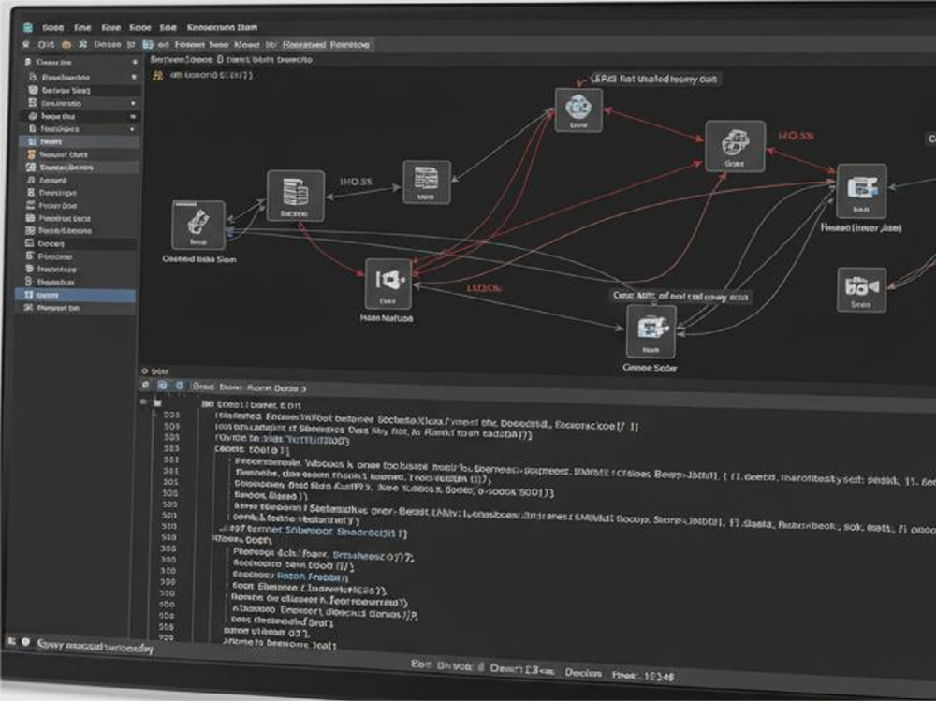The width and height of the screenshot is (936, 701).
Task: Select the table sheet node in the graph
Action: pos(426,183)
